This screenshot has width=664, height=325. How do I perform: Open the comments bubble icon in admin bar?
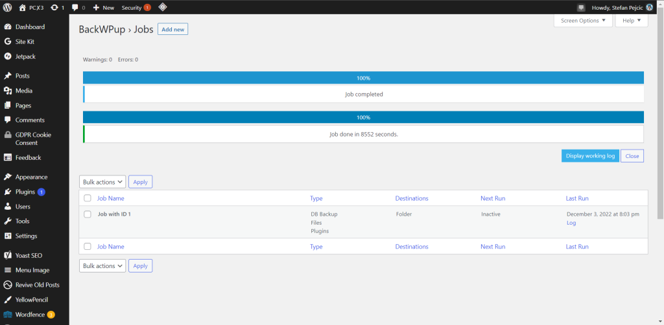click(x=75, y=7)
